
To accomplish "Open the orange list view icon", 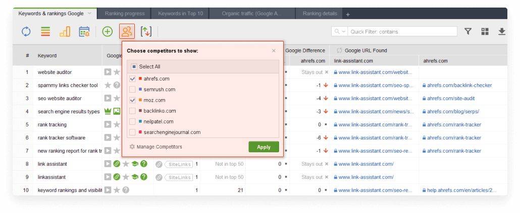I will coord(45,32).
